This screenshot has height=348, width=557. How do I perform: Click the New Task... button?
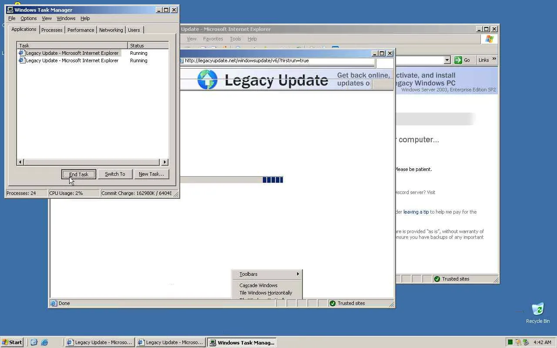(x=151, y=174)
